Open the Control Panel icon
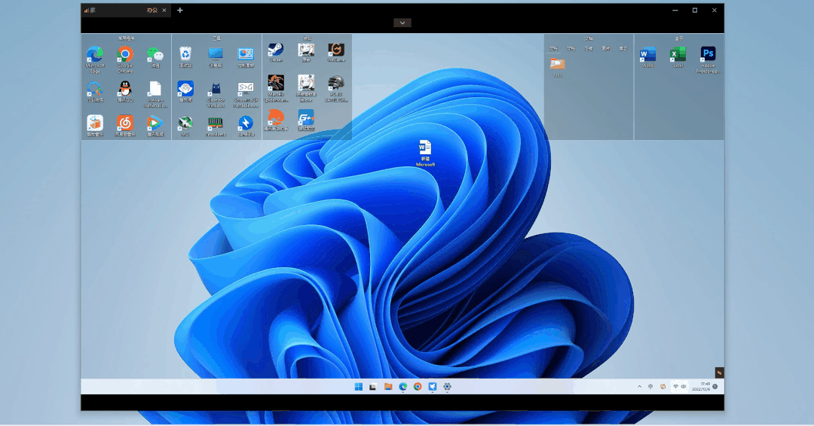The width and height of the screenshot is (814, 426). (x=246, y=53)
